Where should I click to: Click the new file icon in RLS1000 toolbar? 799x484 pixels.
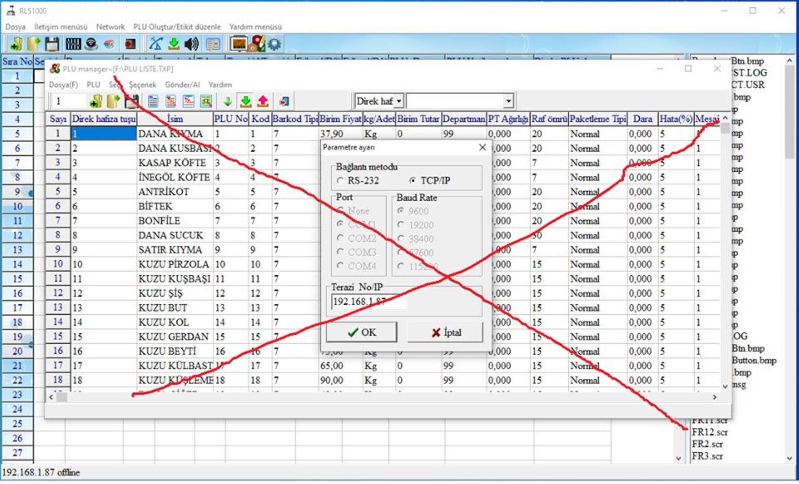pyautogui.click(x=16, y=44)
